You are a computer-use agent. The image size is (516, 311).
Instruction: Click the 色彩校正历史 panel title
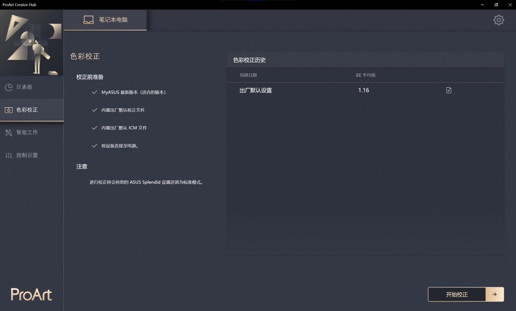click(249, 60)
